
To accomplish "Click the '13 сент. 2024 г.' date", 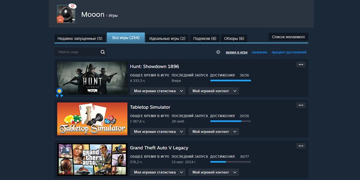I will pyautogui.click(x=184, y=162).
